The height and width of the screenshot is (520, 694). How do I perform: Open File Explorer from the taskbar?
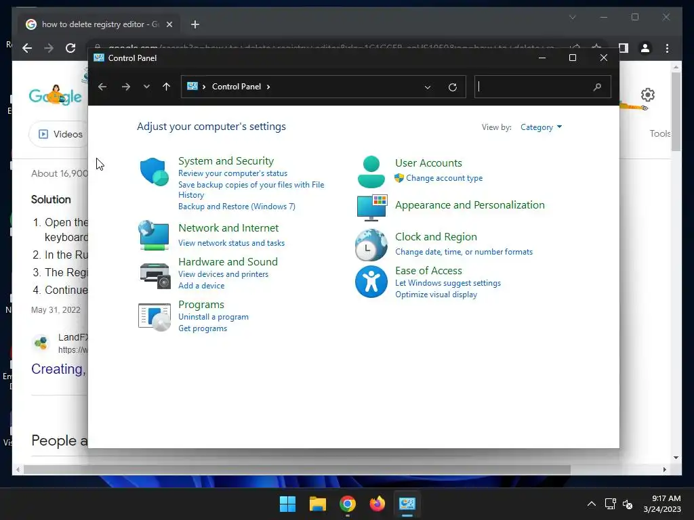pos(317,504)
